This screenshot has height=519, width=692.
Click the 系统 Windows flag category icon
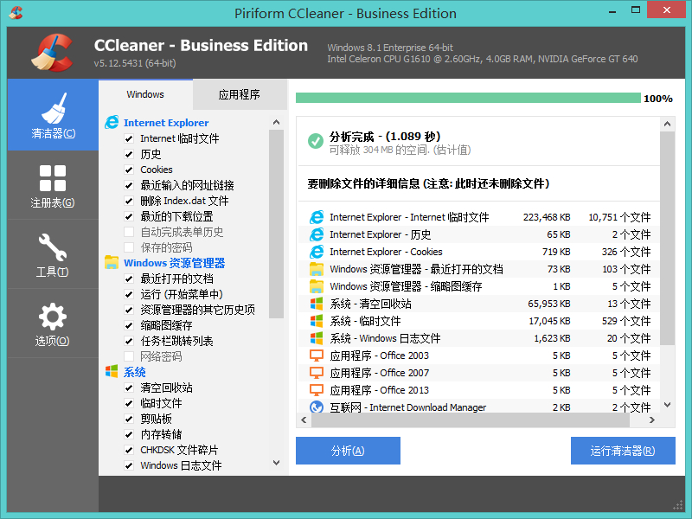pyautogui.click(x=112, y=372)
